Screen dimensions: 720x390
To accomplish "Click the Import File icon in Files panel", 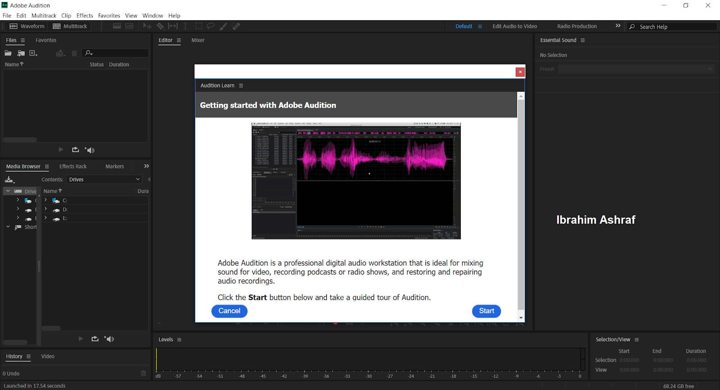I will [x=21, y=53].
